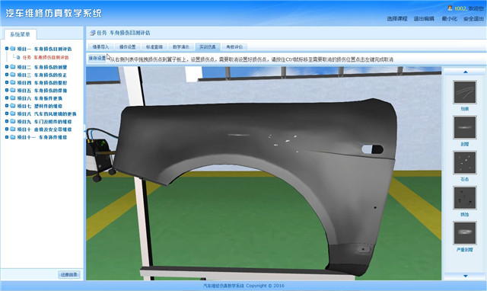Image resolution: width=487 pixels, height=291 pixels.
Task: Pick the scrape (刮擦) damage icon
Action: click(x=465, y=127)
